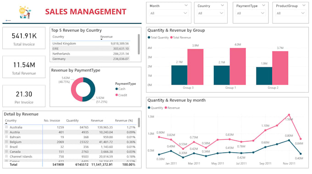This screenshot has width=312, height=174.
Task: Select Quantity legend marker in month chart
Action: coord(149,108)
